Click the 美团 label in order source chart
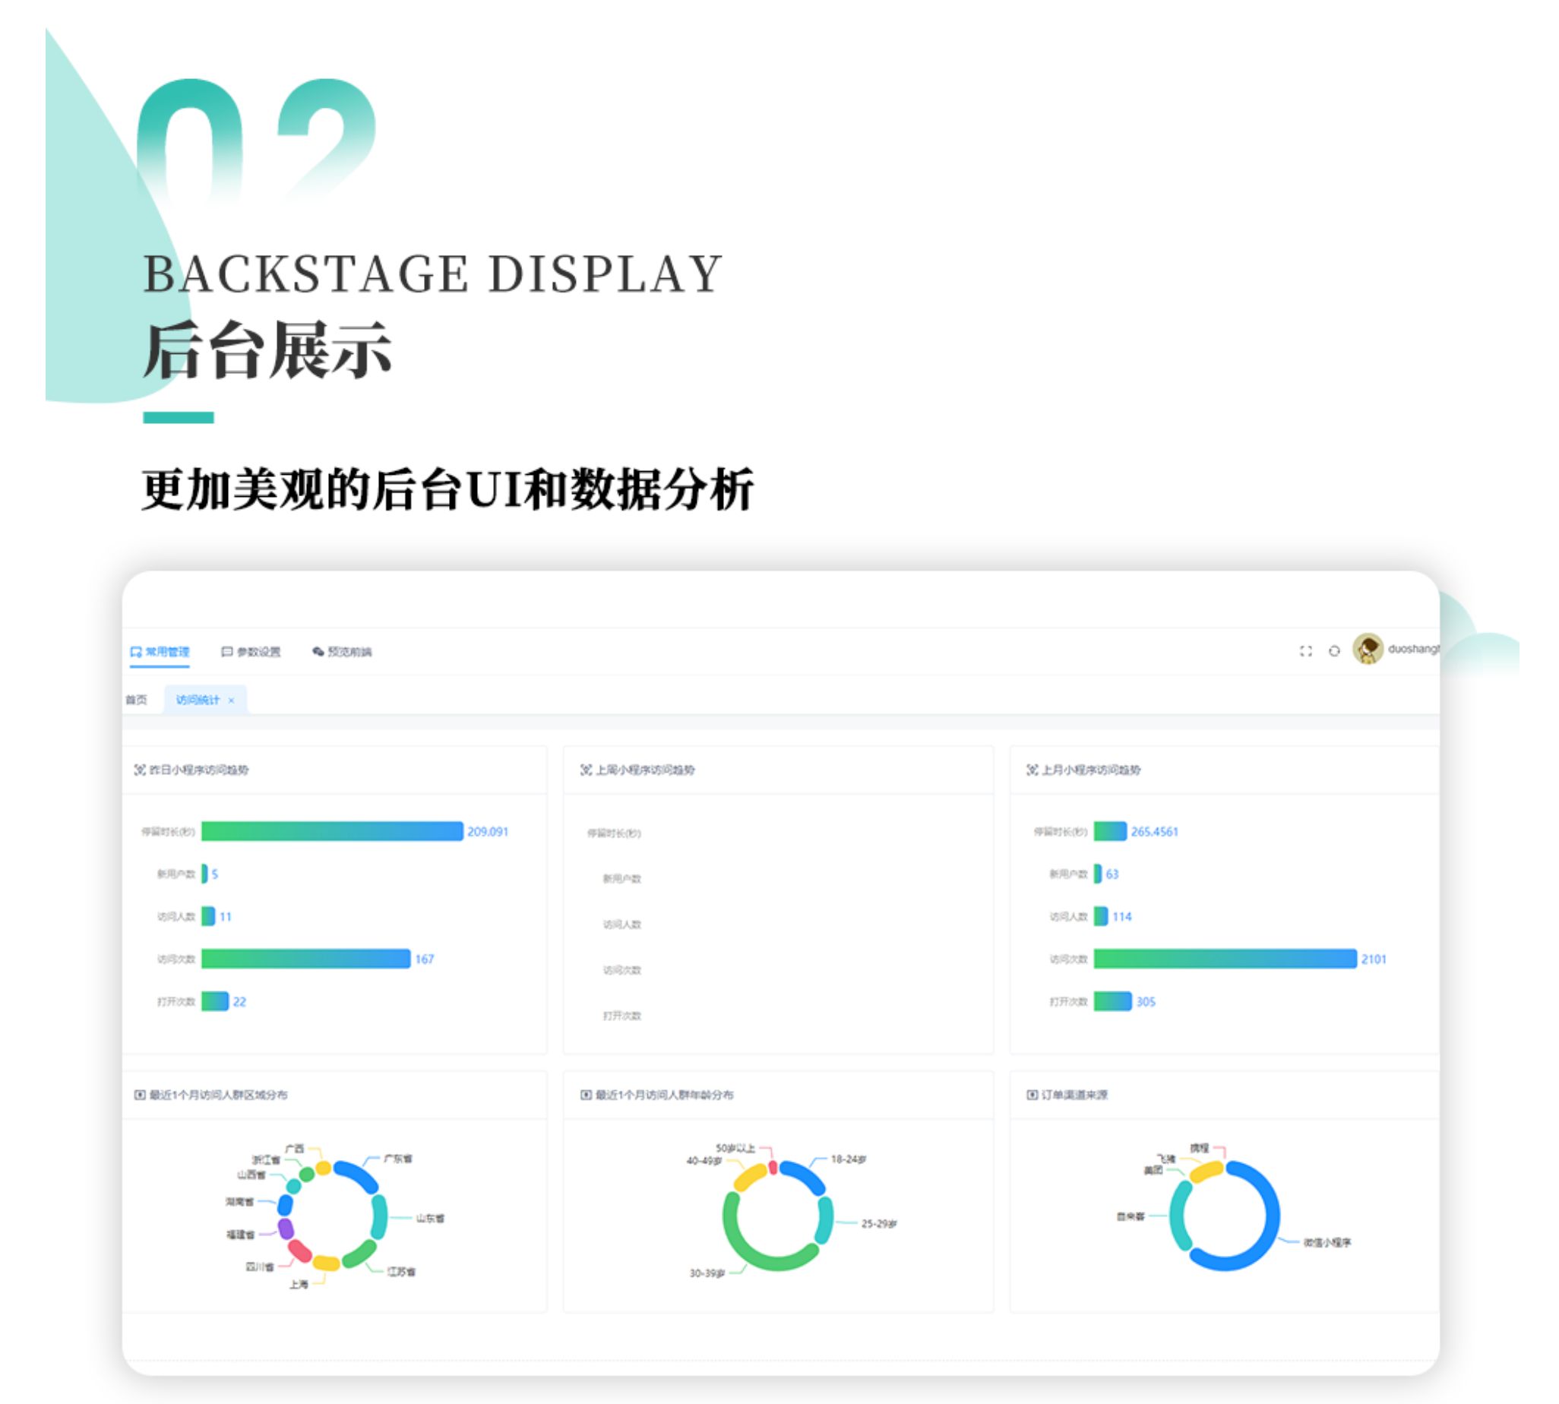The width and height of the screenshot is (1559, 1404). pyautogui.click(x=1153, y=1170)
